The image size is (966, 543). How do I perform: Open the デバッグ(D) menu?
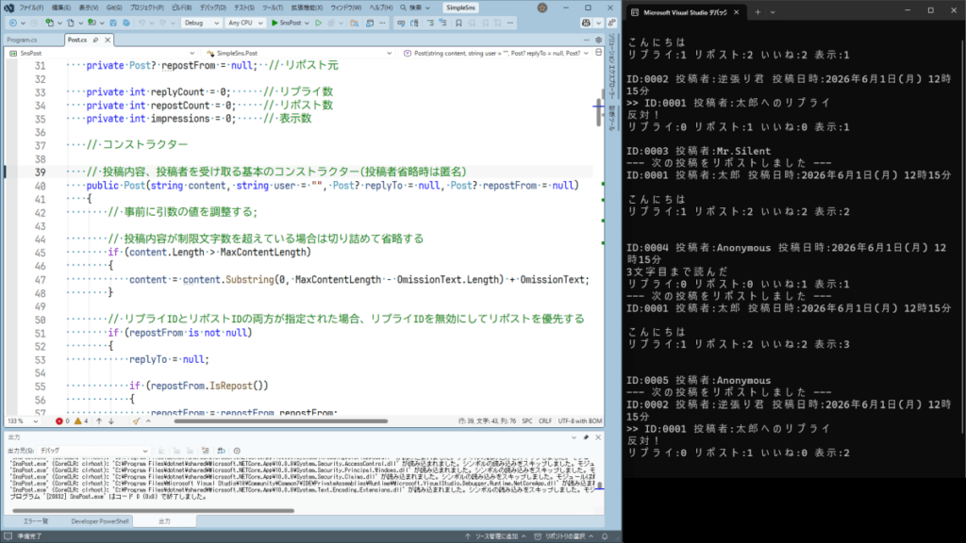[x=212, y=8]
